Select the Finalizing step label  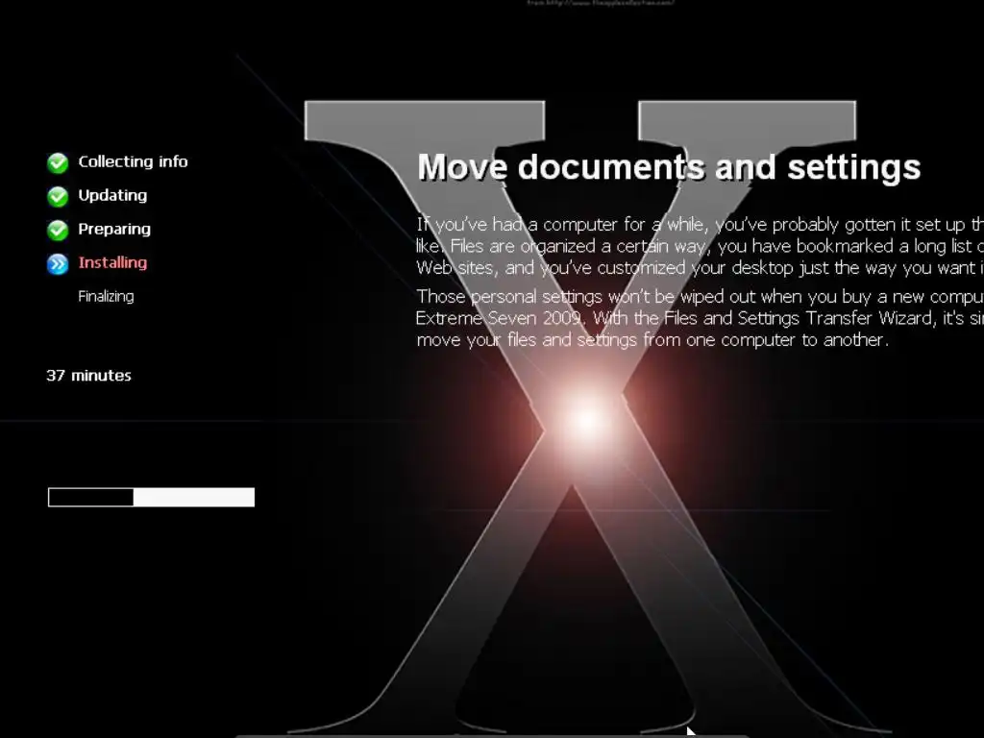click(106, 296)
